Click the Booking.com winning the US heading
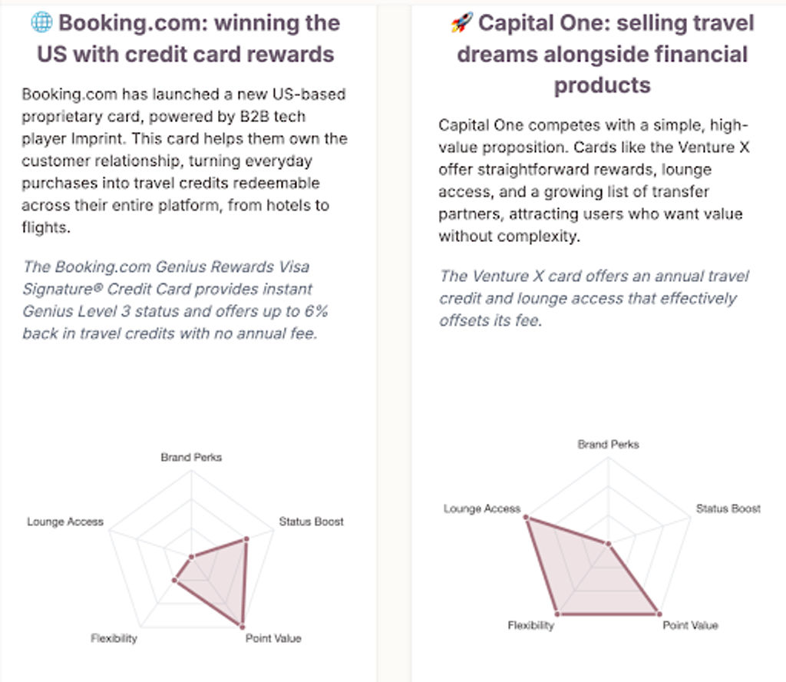 [186, 38]
